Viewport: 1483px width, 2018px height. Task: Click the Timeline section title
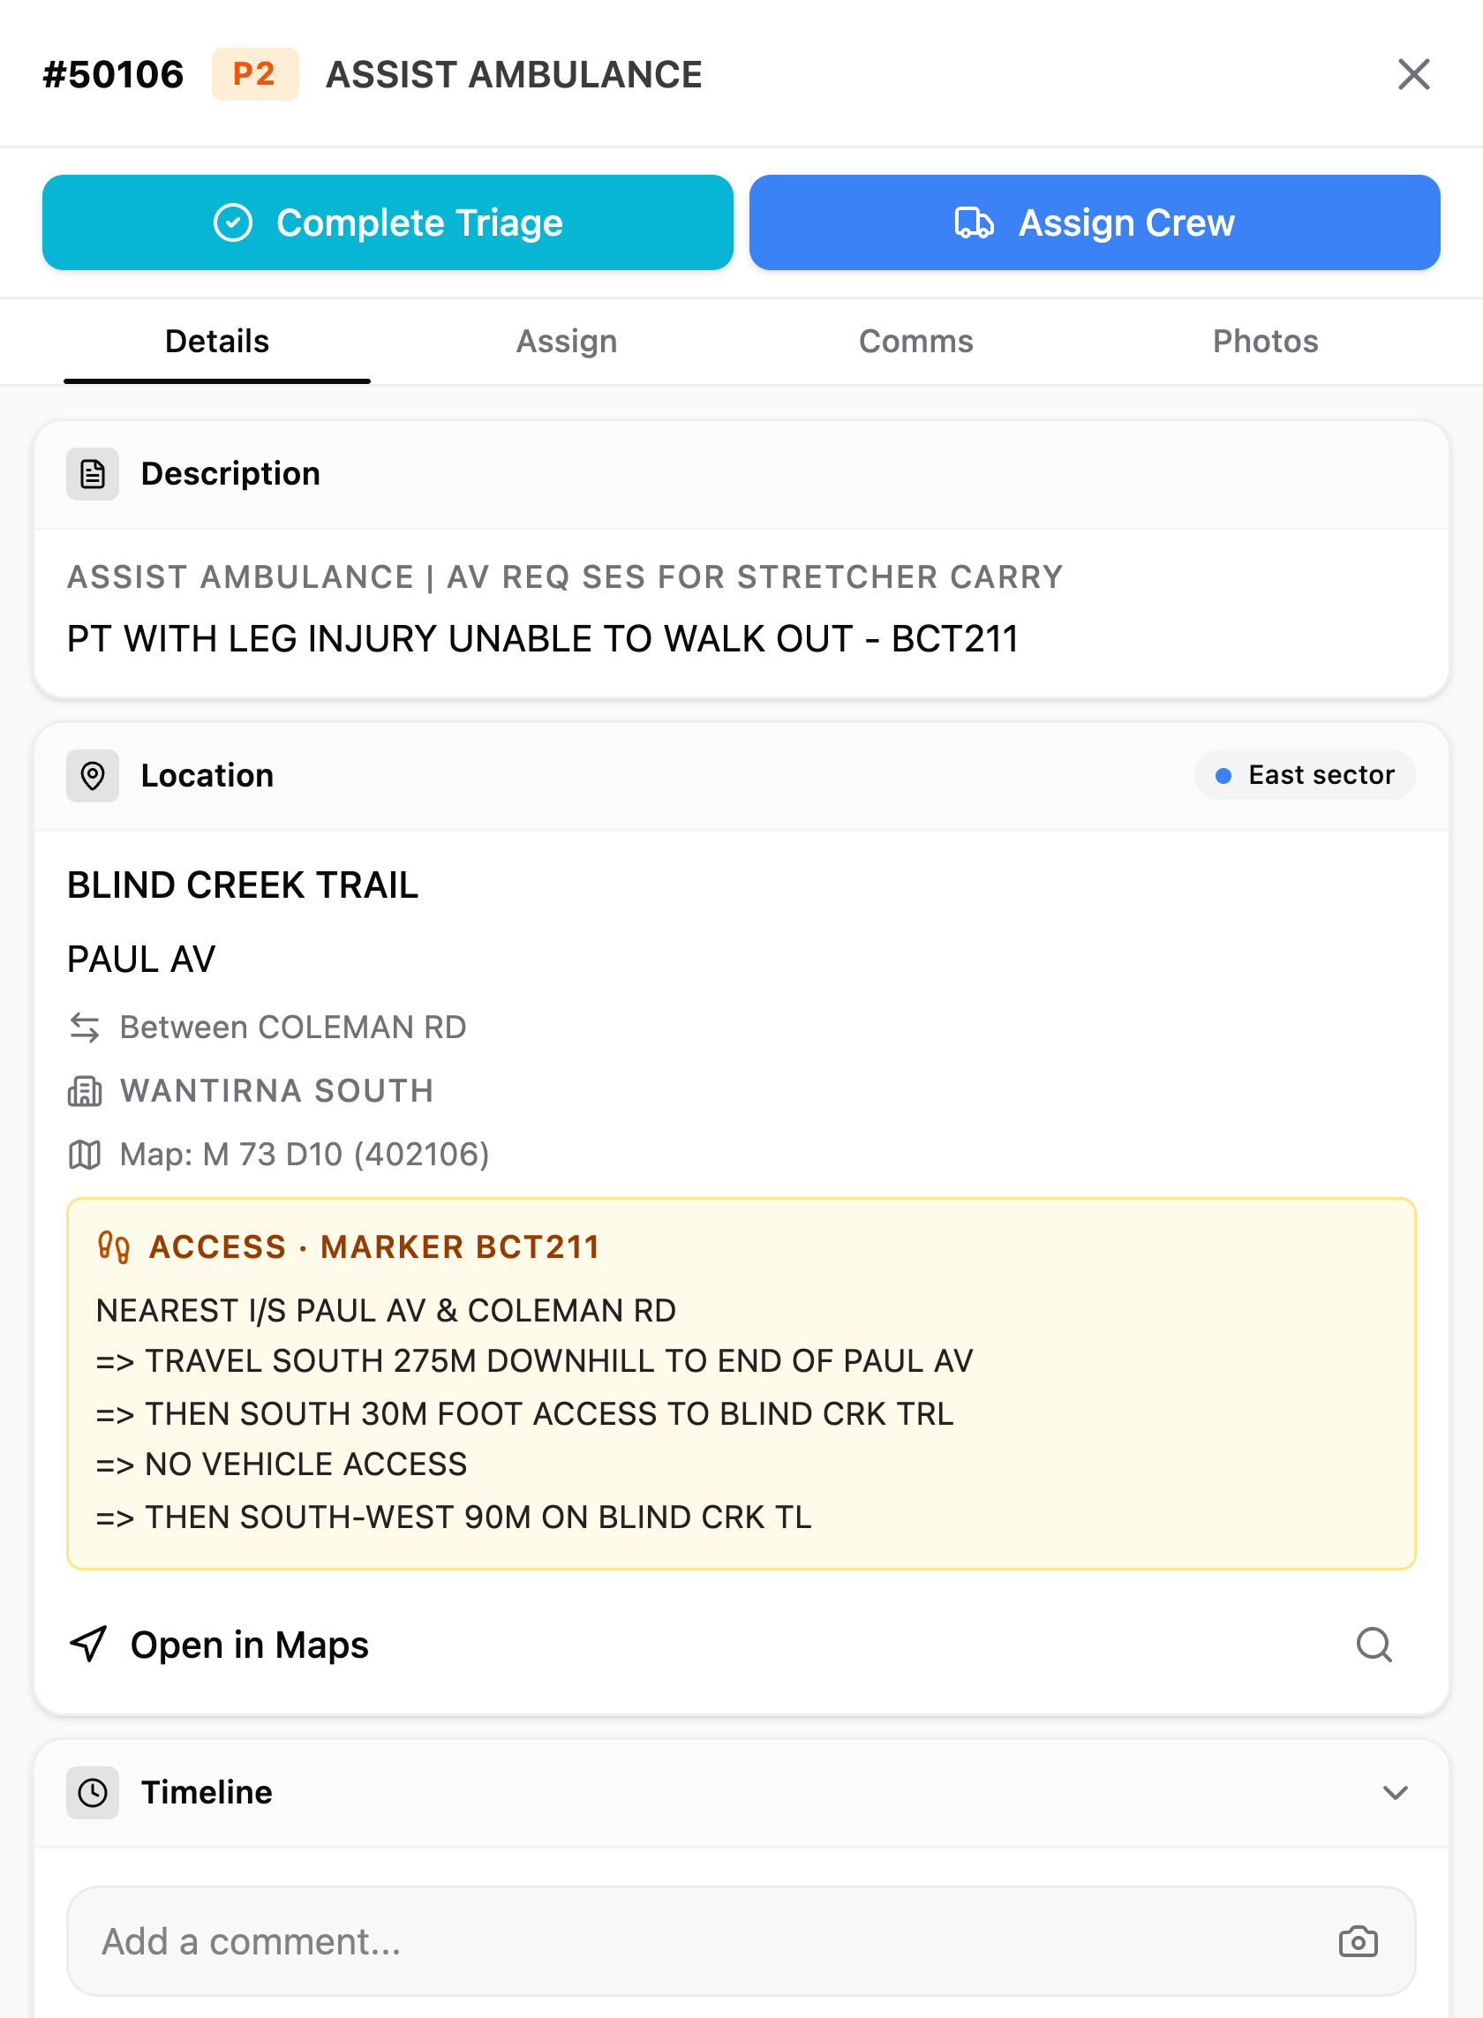pos(207,1793)
